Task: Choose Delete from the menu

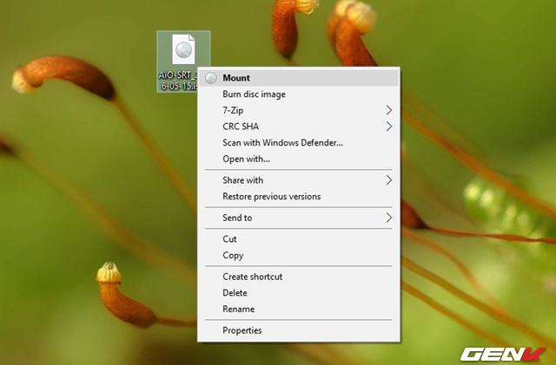Action: (x=235, y=293)
